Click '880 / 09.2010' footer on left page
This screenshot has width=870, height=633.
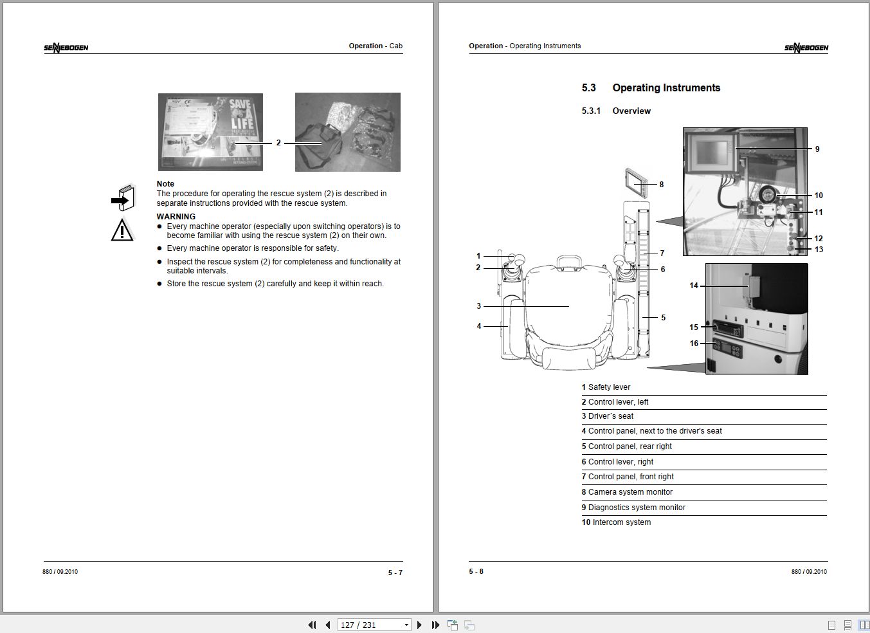pos(60,571)
